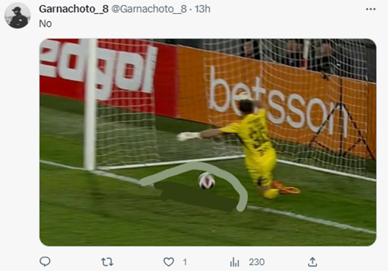
Task: Open the three-dot more options menu
Action: point(370,9)
